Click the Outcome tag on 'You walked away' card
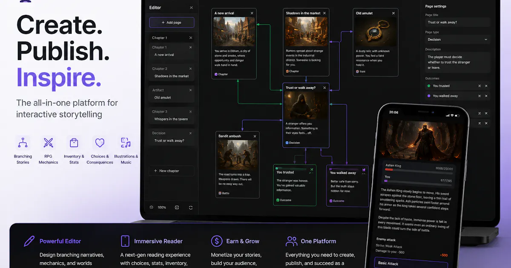The height and width of the screenshot is (268, 511). pyautogui.click(x=337, y=201)
